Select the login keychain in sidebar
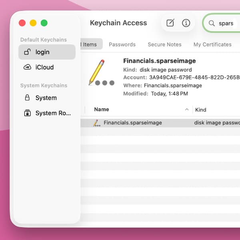Viewport: 240px width, 240px height. [47, 52]
